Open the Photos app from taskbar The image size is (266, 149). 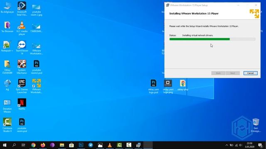pos(100,145)
